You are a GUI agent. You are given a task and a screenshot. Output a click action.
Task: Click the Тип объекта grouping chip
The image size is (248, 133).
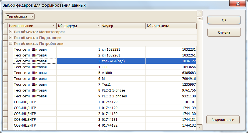point(20,17)
